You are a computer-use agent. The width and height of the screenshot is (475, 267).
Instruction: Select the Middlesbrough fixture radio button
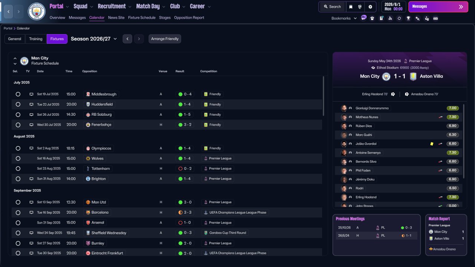click(x=18, y=94)
